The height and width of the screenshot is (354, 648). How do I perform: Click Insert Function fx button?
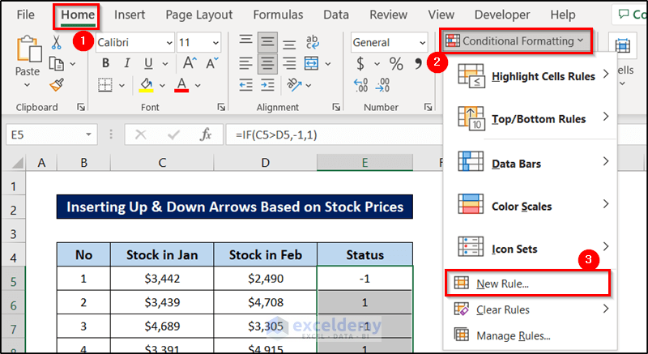(x=206, y=134)
